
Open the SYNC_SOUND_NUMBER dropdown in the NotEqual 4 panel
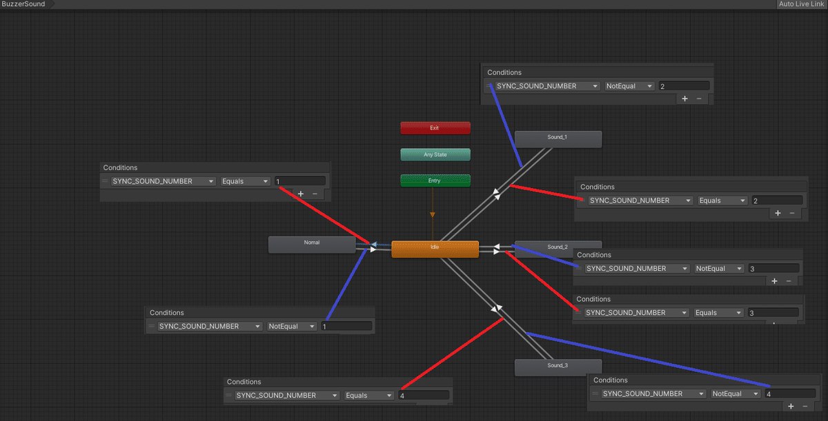click(x=653, y=393)
